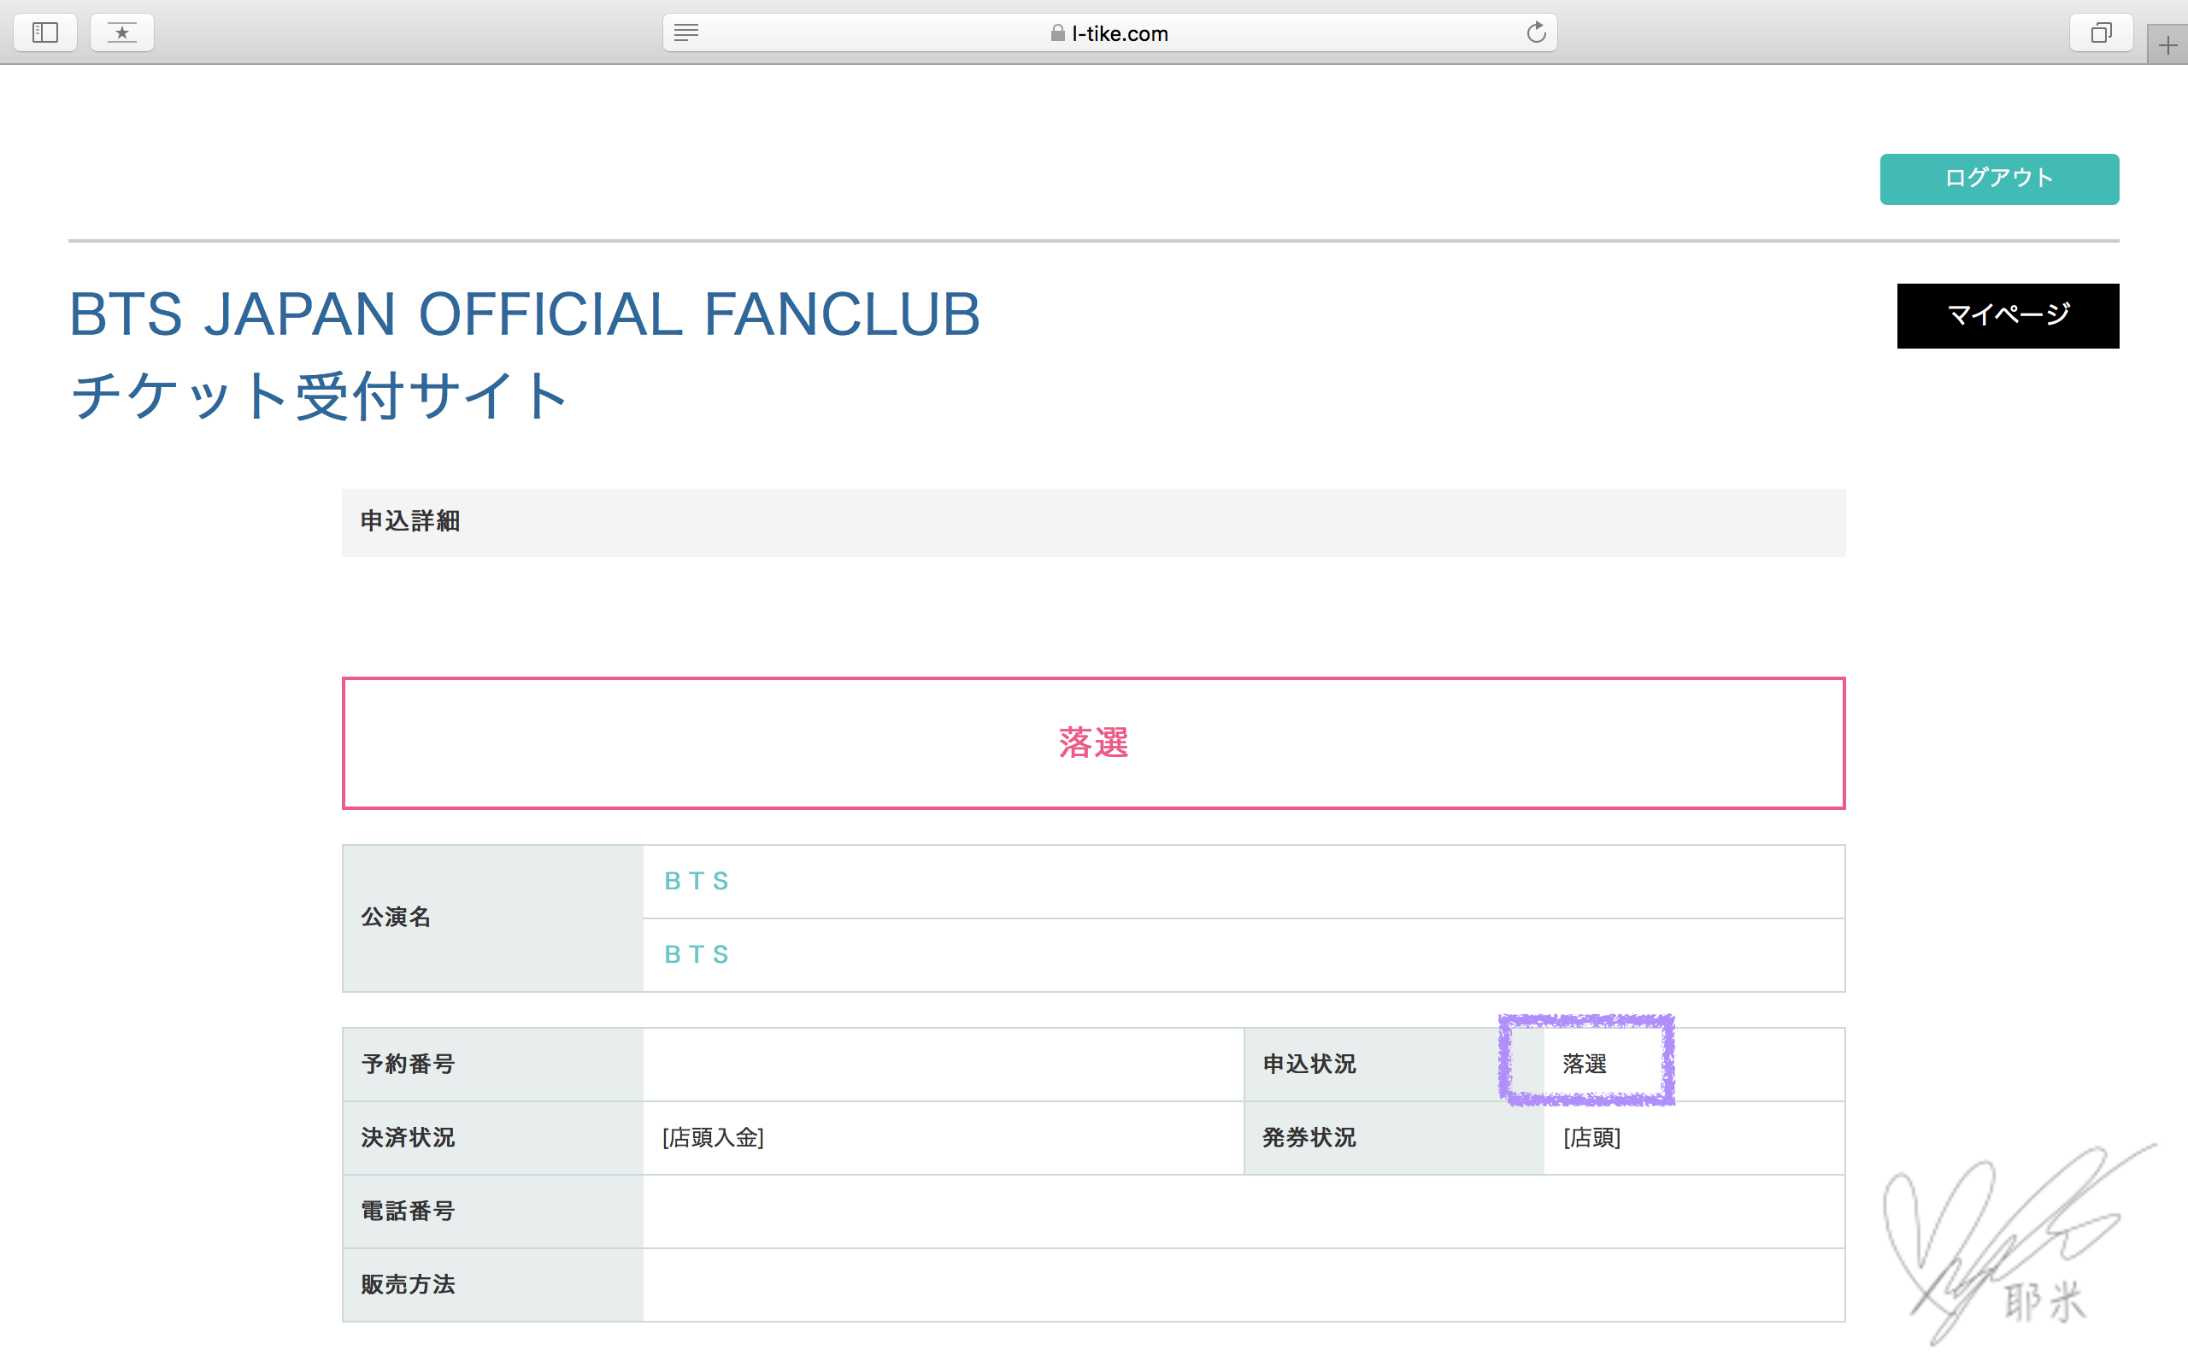Click the l-tike.com address bar
Image resolution: width=2188 pixels, height=1367 pixels.
coord(1109,33)
